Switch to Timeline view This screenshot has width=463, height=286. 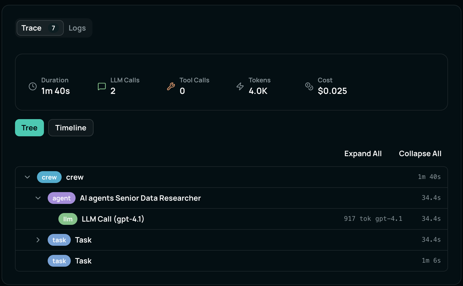click(70, 128)
